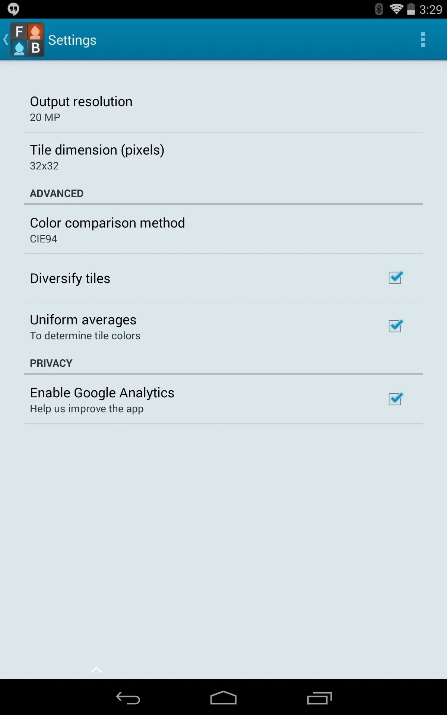Image resolution: width=447 pixels, height=715 pixels.
Task: Open Color comparison method selector
Action: click(x=223, y=230)
